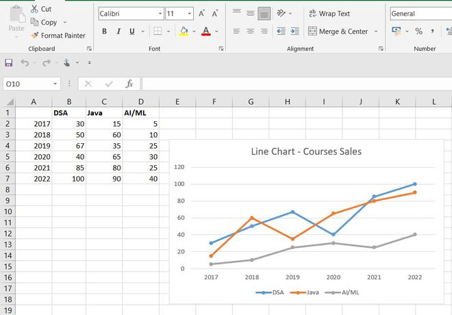Apply Comma Style format
The image size is (452, 315).
(x=432, y=31)
